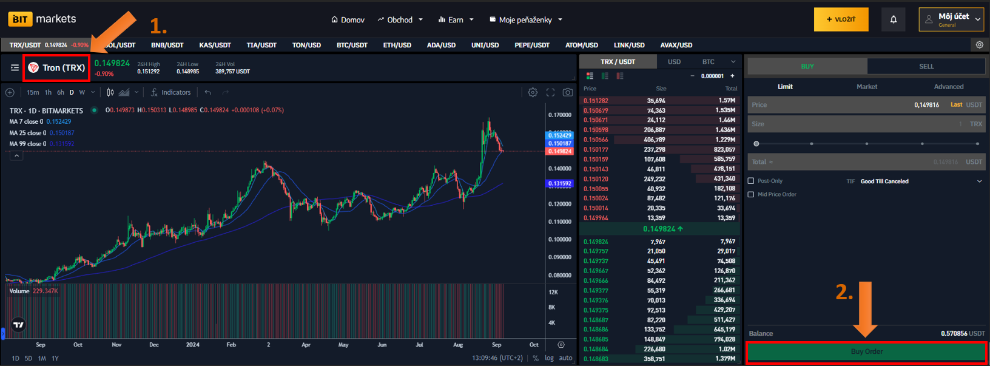Add a chart compare symbol with plus icon
Screen dimensions: 990x366
10,92
